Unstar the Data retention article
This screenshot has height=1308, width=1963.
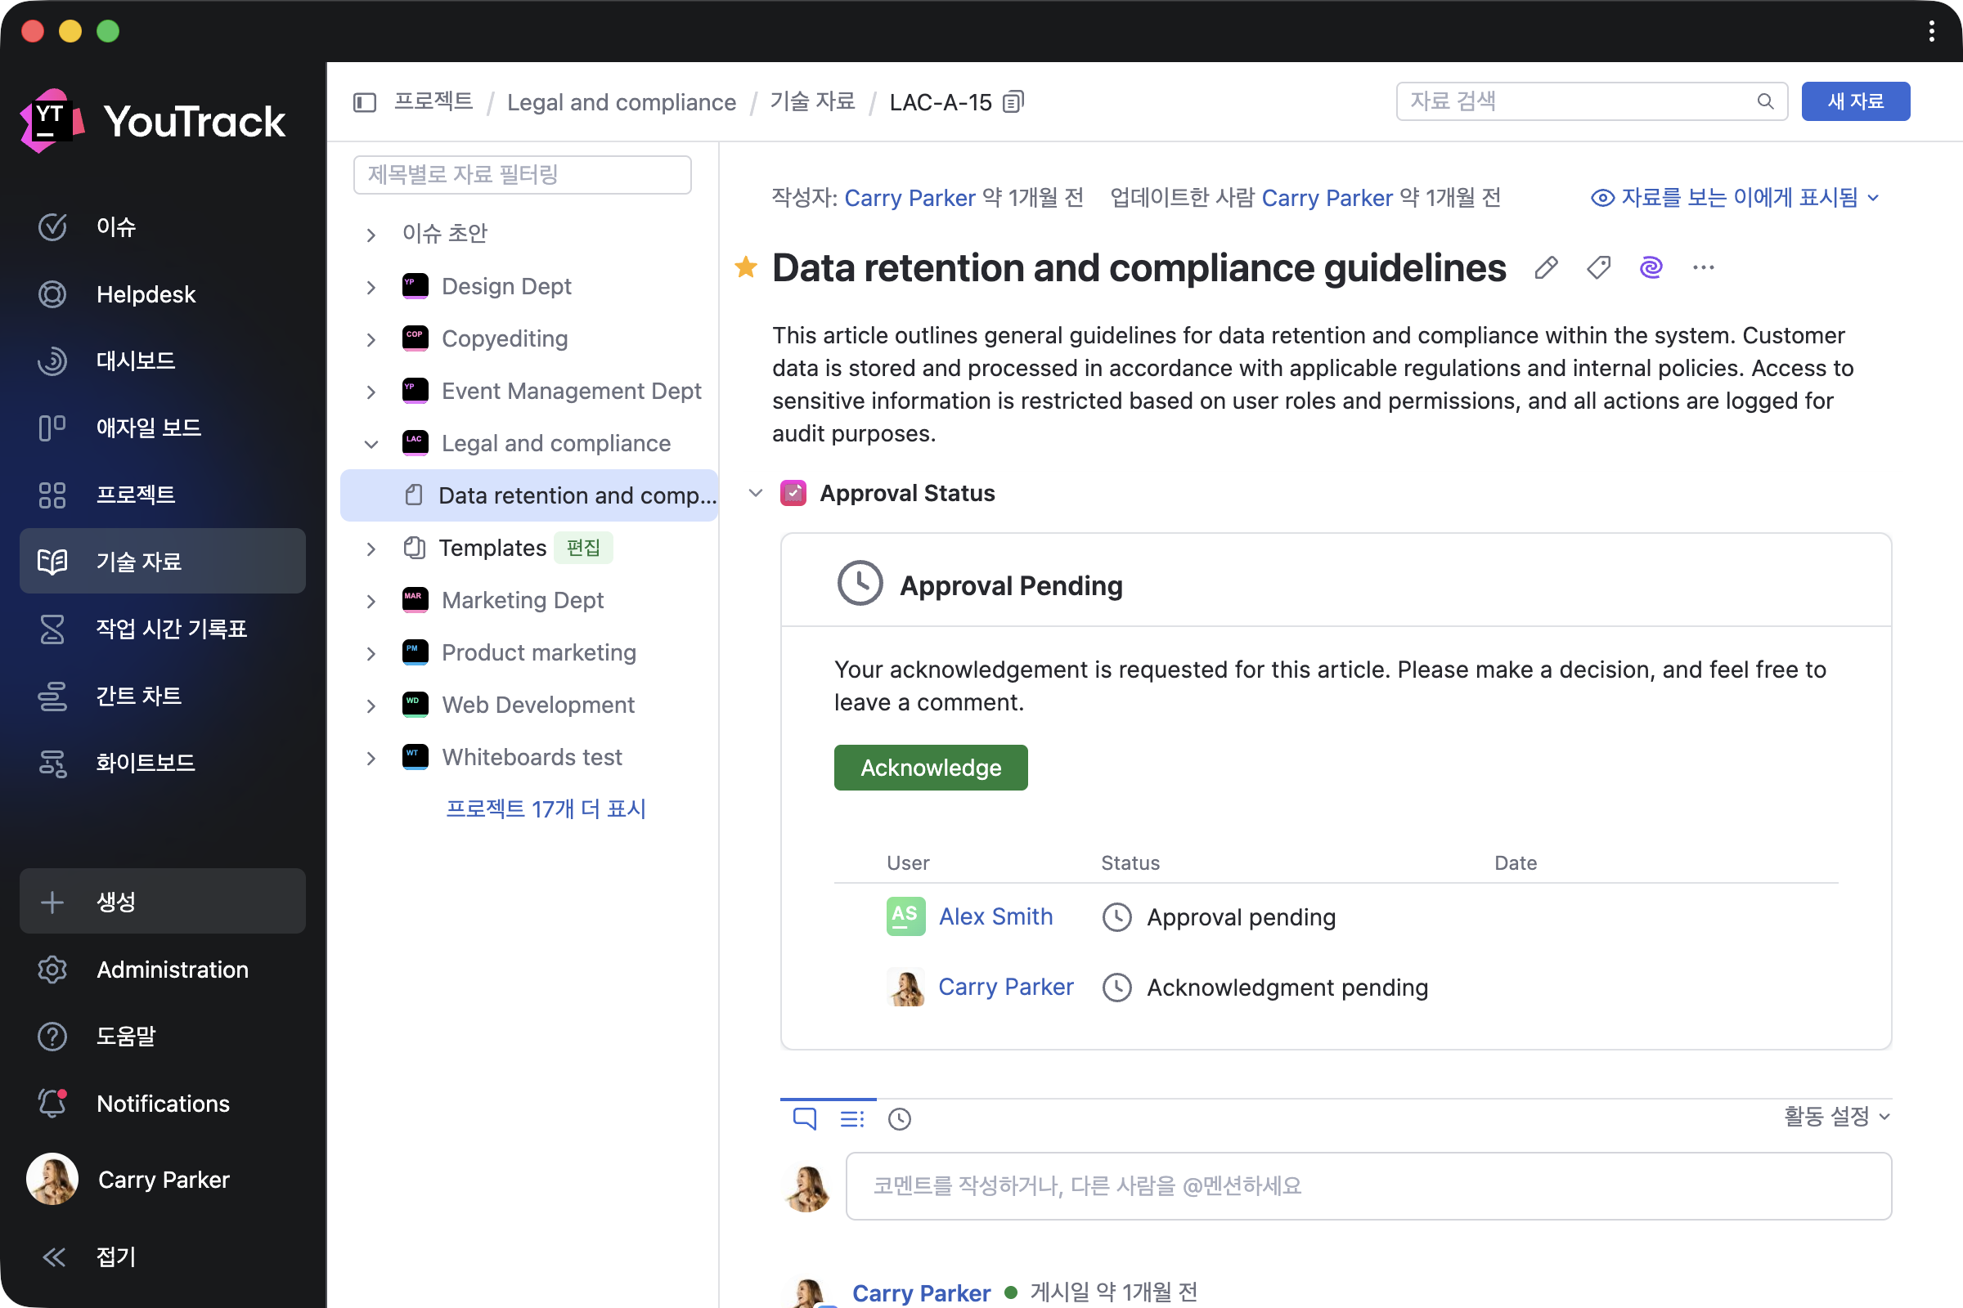tap(745, 268)
